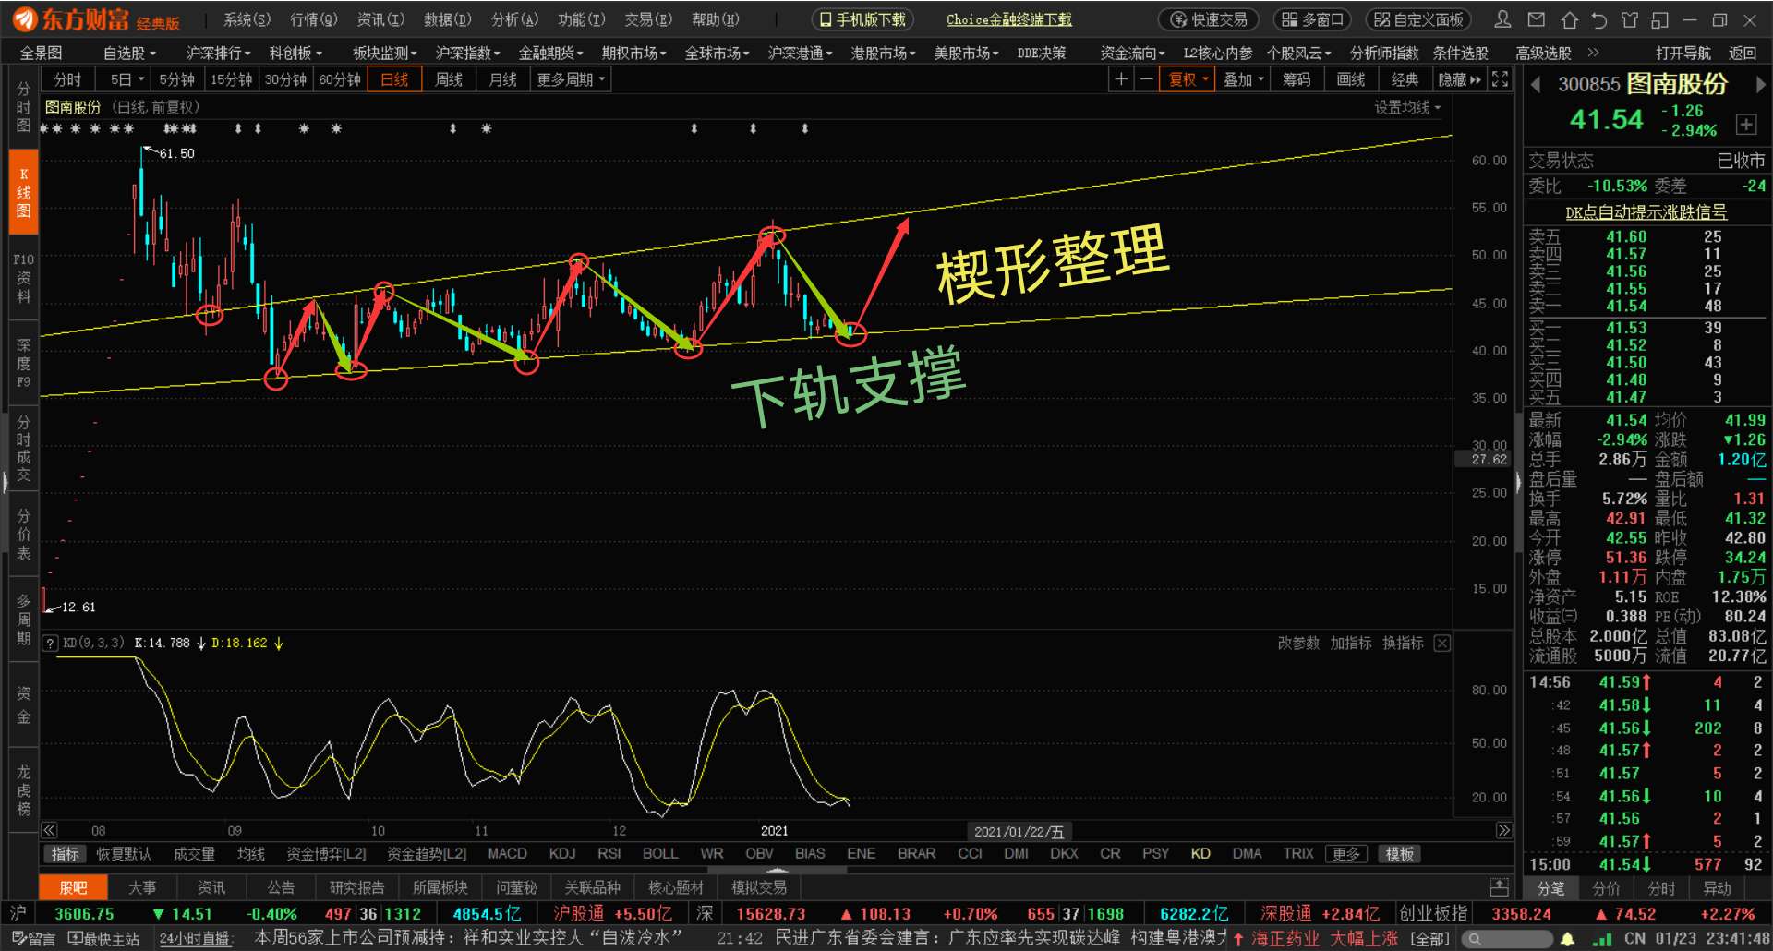
Task: Switch to 研究报告 tab
Action: click(x=356, y=887)
